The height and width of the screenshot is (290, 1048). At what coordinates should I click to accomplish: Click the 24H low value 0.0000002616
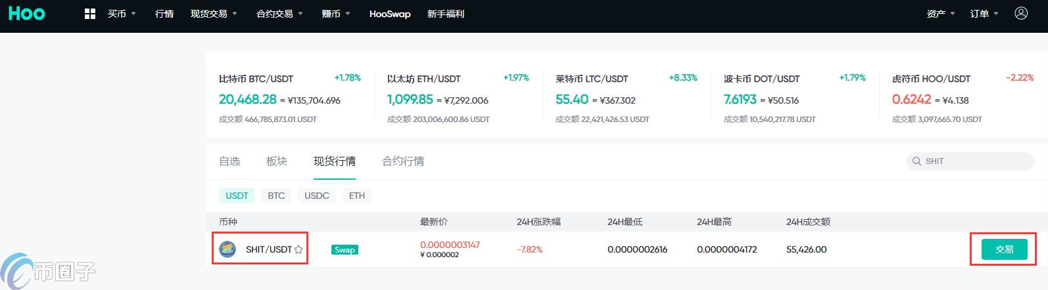pyautogui.click(x=637, y=249)
